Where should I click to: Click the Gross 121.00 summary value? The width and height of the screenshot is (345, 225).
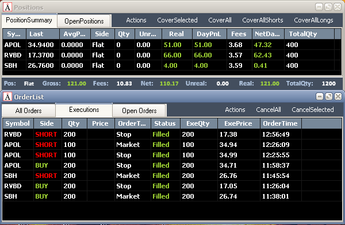click(76, 83)
